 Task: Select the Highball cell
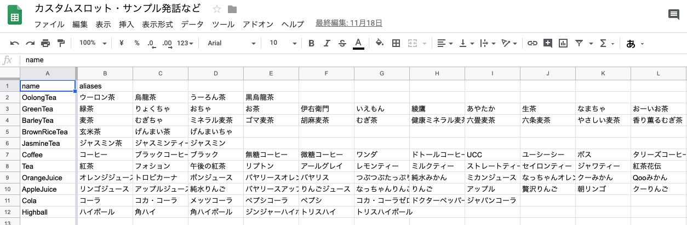(x=47, y=212)
